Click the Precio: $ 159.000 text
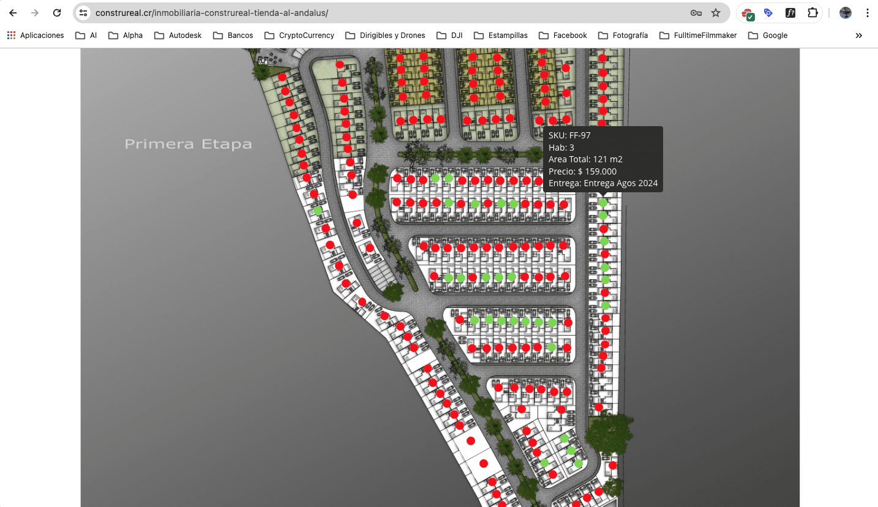The height and width of the screenshot is (507, 878). (x=582, y=171)
